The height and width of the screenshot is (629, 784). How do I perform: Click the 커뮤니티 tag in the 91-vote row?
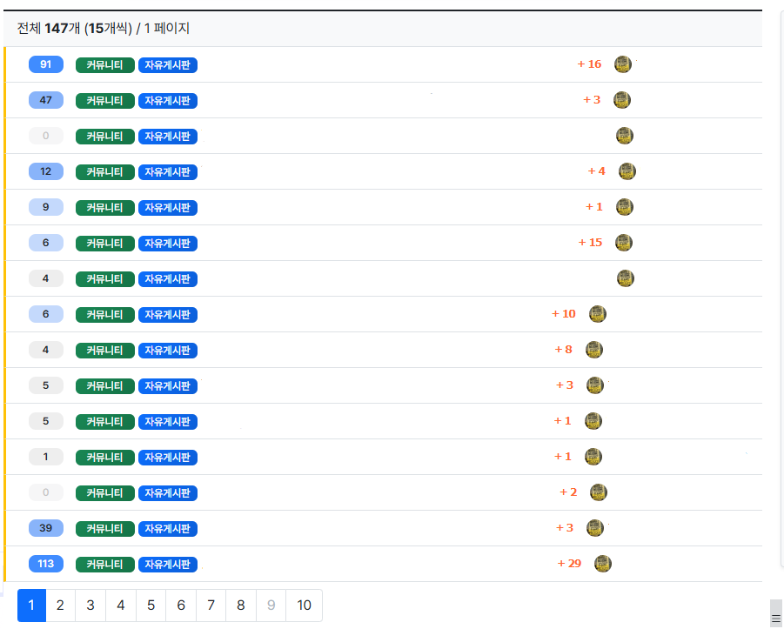pyautogui.click(x=105, y=64)
